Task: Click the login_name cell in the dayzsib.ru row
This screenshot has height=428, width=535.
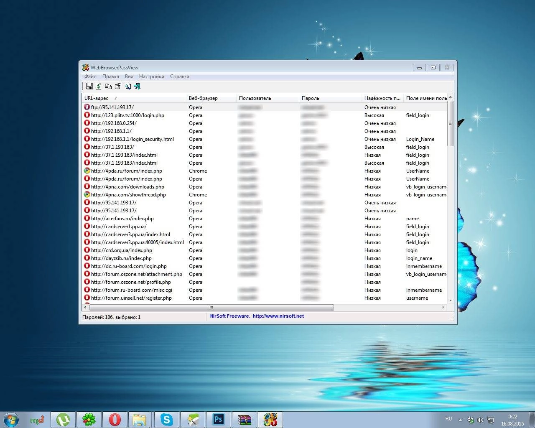Action: click(419, 258)
